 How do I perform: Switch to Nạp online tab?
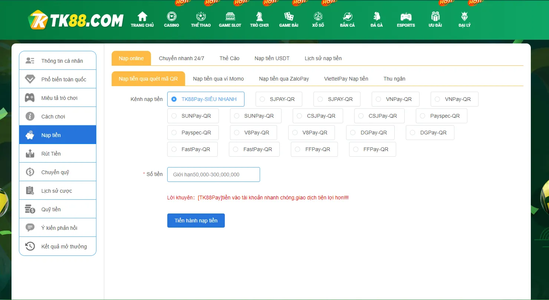coord(131,58)
